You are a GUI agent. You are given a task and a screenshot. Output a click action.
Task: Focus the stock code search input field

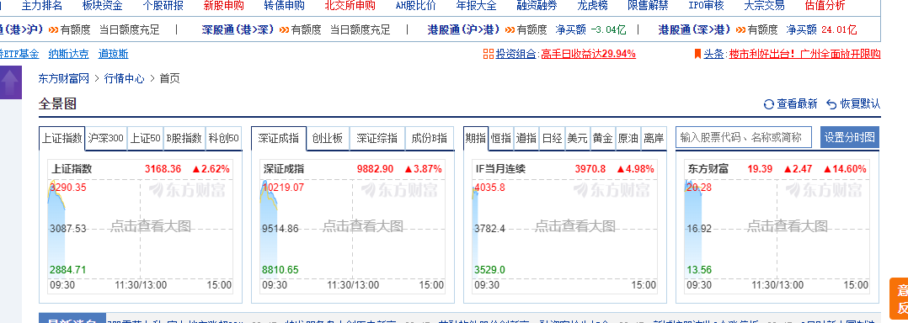tap(744, 137)
